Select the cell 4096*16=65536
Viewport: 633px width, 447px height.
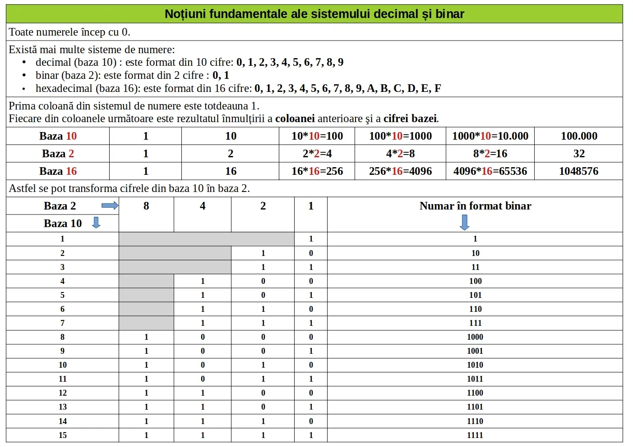tap(490, 171)
